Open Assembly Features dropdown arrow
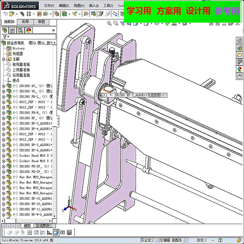This screenshot has width=244, height=244. 69,14
